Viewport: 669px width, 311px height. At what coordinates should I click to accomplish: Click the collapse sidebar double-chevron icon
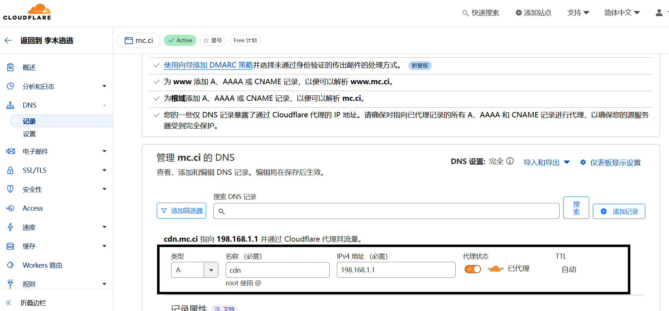tap(9, 303)
